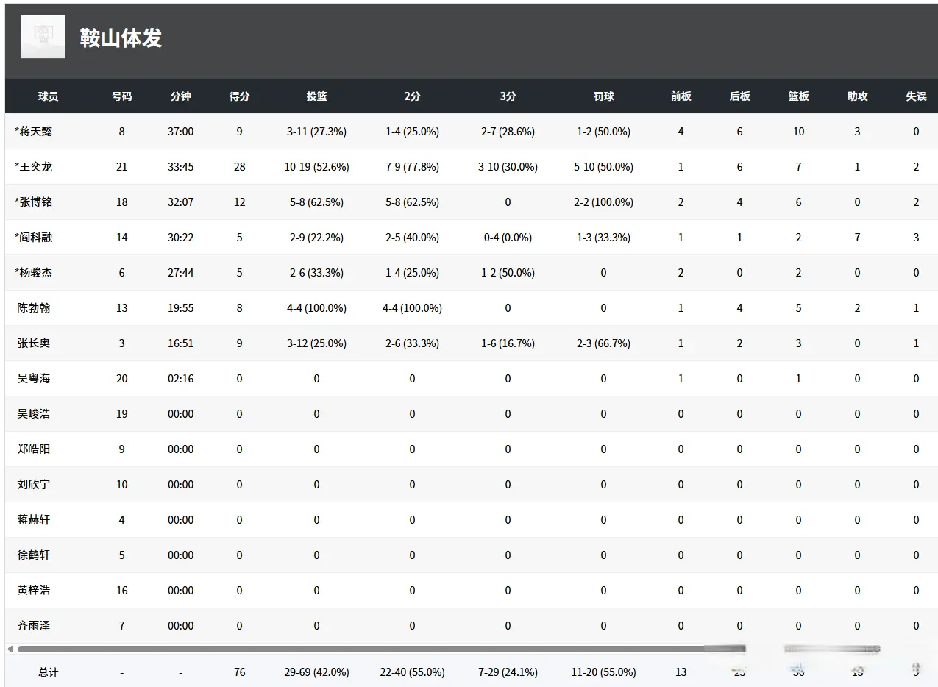Click player name 蒋天懿

(x=35, y=132)
